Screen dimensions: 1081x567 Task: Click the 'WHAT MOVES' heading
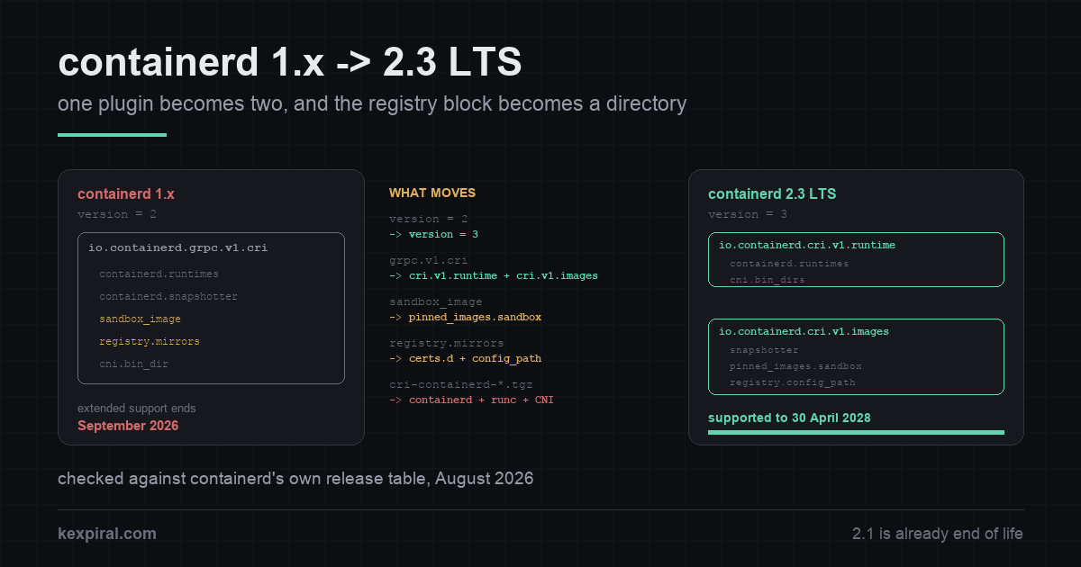(432, 193)
